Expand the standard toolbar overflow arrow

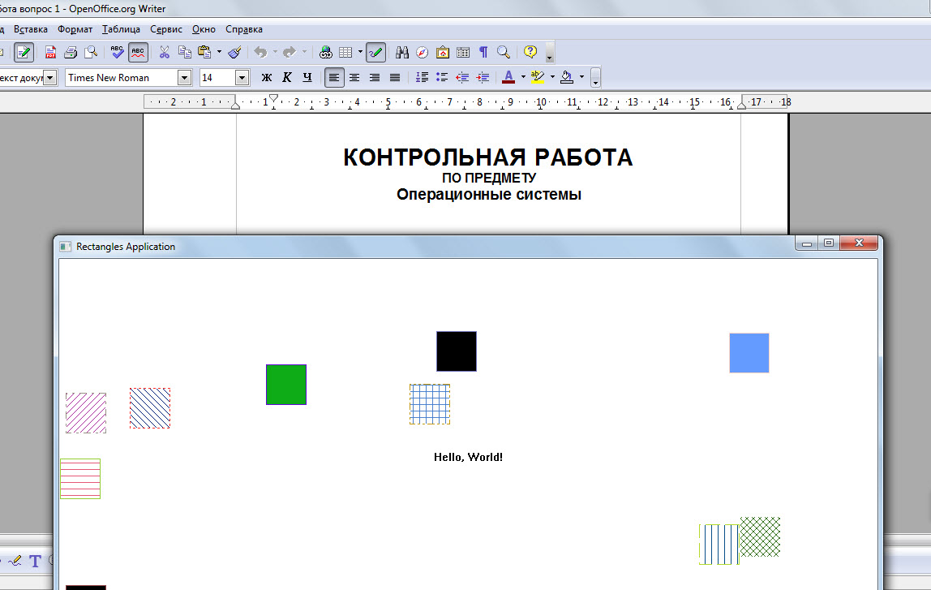[x=550, y=52]
